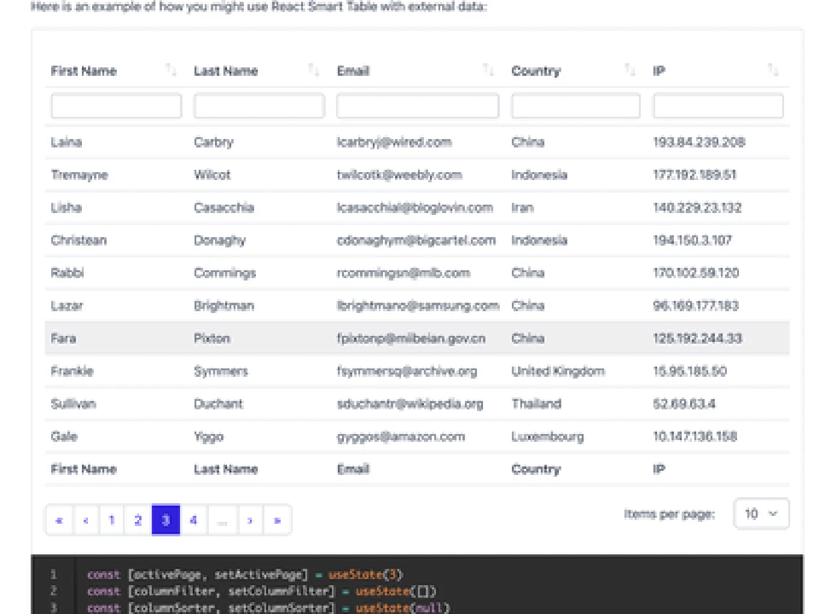Click the United Kingdom country cell

pyautogui.click(x=558, y=371)
